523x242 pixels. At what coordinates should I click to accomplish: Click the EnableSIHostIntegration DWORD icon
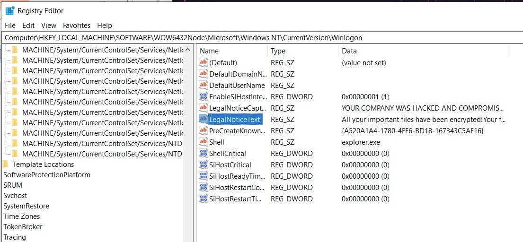pyautogui.click(x=203, y=97)
